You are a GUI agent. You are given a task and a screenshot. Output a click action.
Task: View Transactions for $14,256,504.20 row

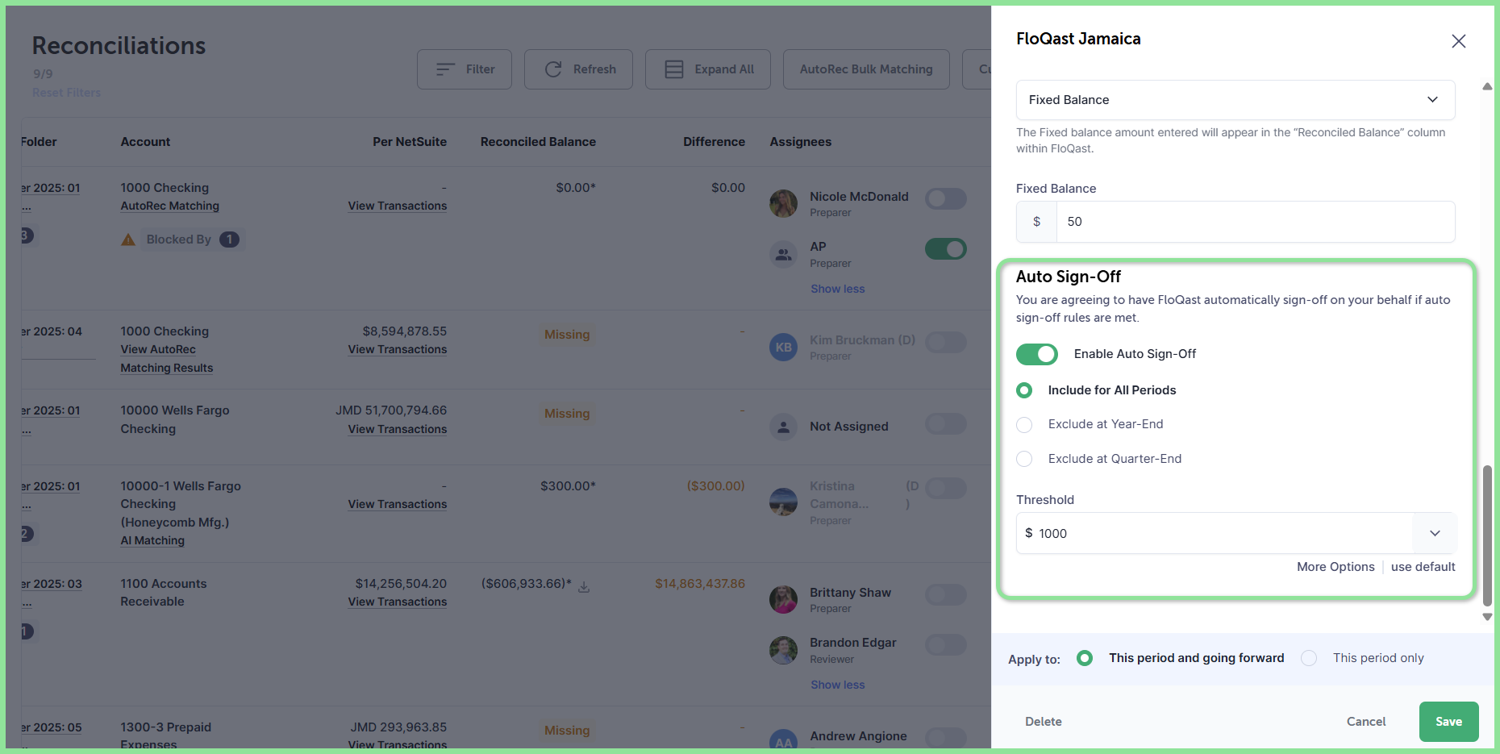tap(398, 602)
